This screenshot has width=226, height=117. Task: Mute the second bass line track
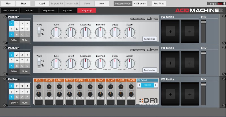(x=25, y=71)
